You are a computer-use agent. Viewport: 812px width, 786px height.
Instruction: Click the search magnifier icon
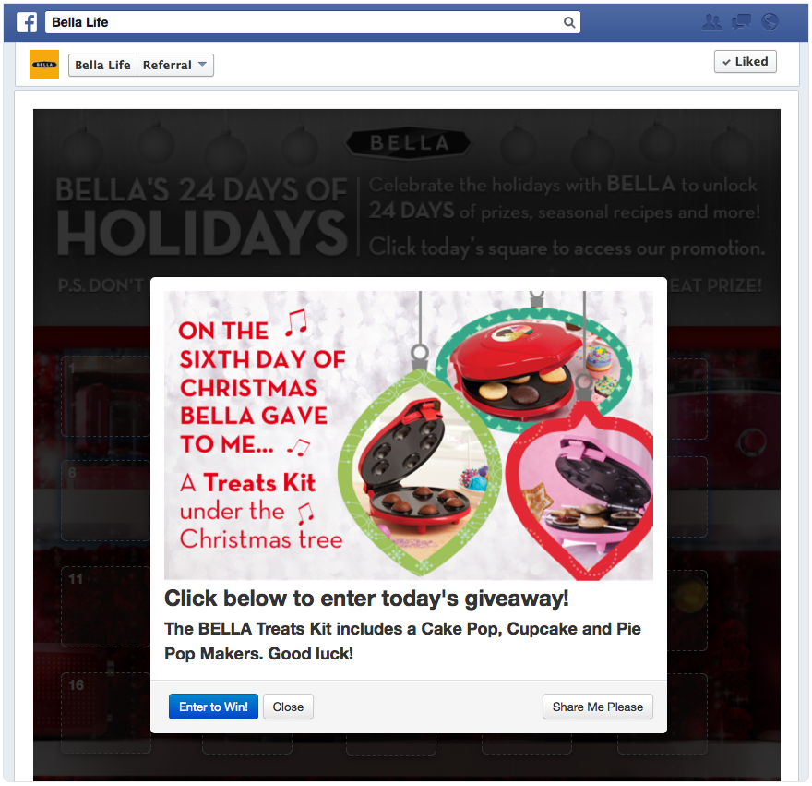coord(569,22)
